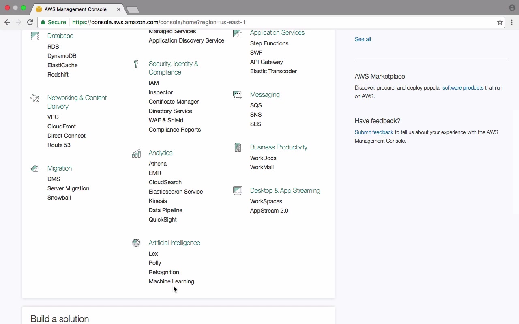This screenshot has width=519, height=324.
Task: Click the Security, Identity & Compliance key icon
Action: 136,64
